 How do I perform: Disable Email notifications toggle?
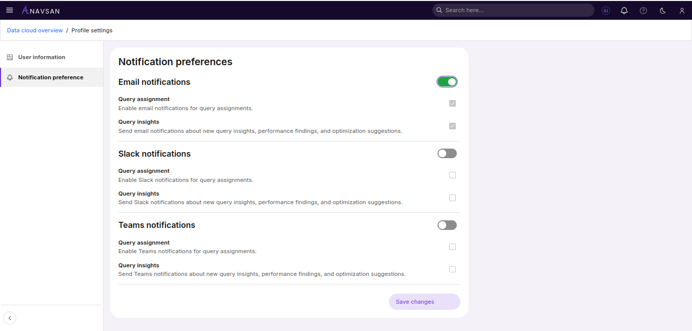[447, 81]
